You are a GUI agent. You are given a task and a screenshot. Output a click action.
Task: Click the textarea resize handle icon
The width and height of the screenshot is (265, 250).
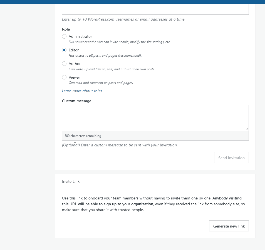coord(247,129)
